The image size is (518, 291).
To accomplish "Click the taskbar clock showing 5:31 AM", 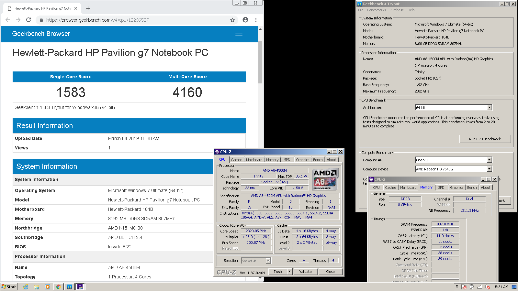I will 501,287.
